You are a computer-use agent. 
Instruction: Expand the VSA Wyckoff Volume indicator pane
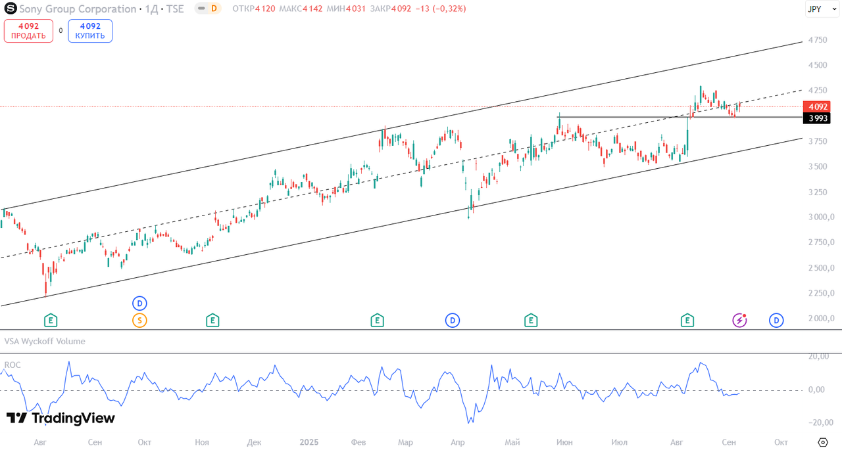coord(45,342)
